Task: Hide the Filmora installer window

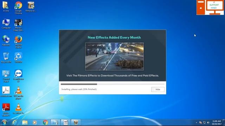Action: tap(158, 90)
